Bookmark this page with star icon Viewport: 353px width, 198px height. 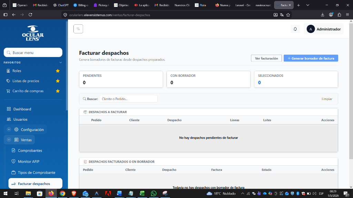point(288,15)
